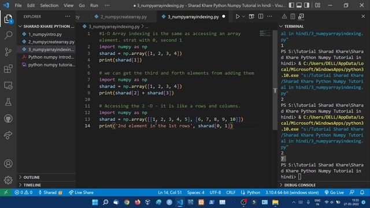Image resolution: width=370 pixels, height=208 pixels.
Task: Customize layout icon in title bar
Action: pos(317,5)
